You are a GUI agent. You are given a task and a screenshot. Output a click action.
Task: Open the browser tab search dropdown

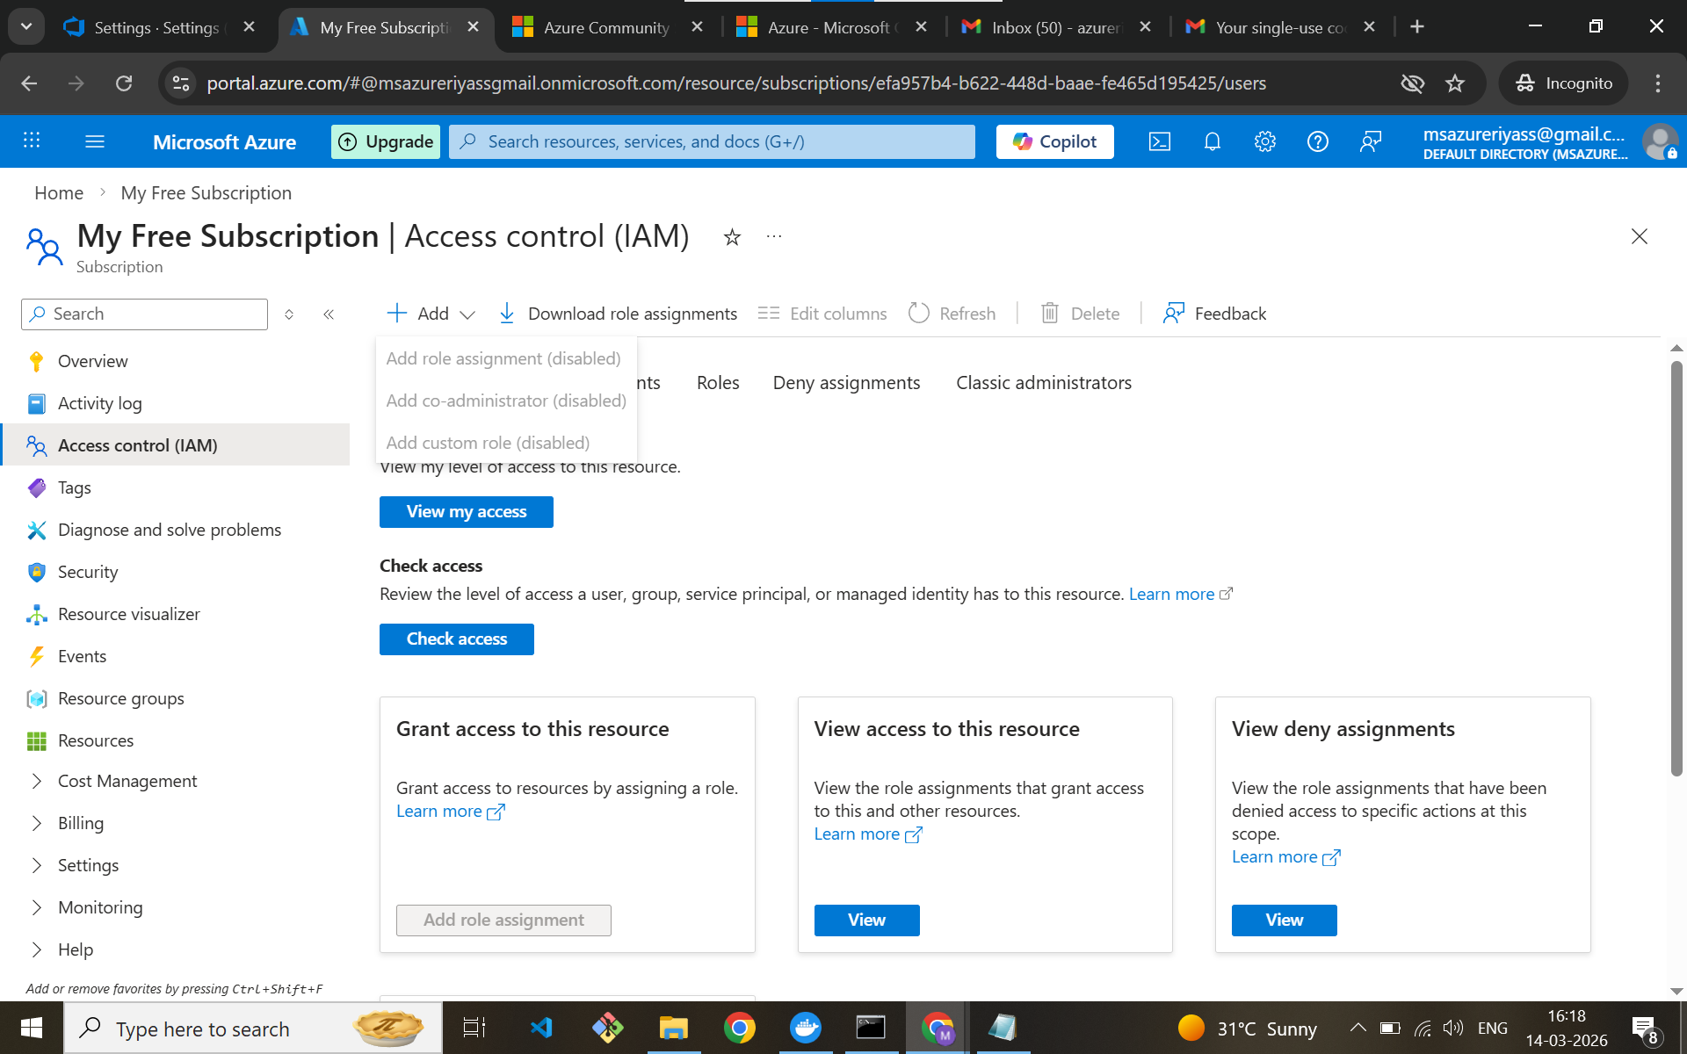pyautogui.click(x=26, y=26)
